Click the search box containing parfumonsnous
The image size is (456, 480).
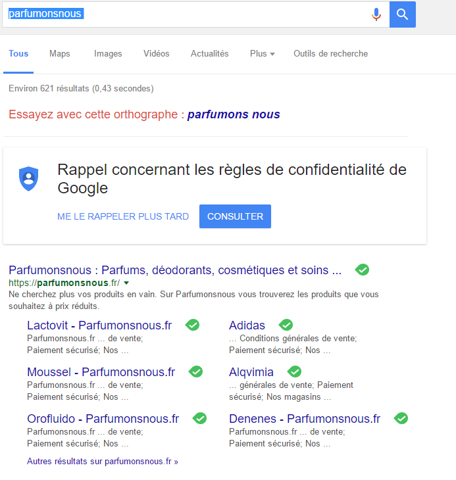[187, 14]
